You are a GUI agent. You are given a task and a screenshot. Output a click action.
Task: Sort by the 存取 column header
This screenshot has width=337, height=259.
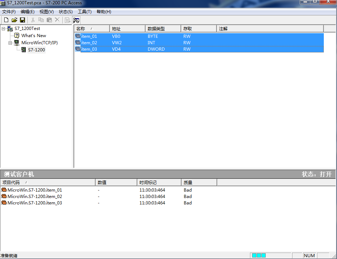click(x=199, y=29)
